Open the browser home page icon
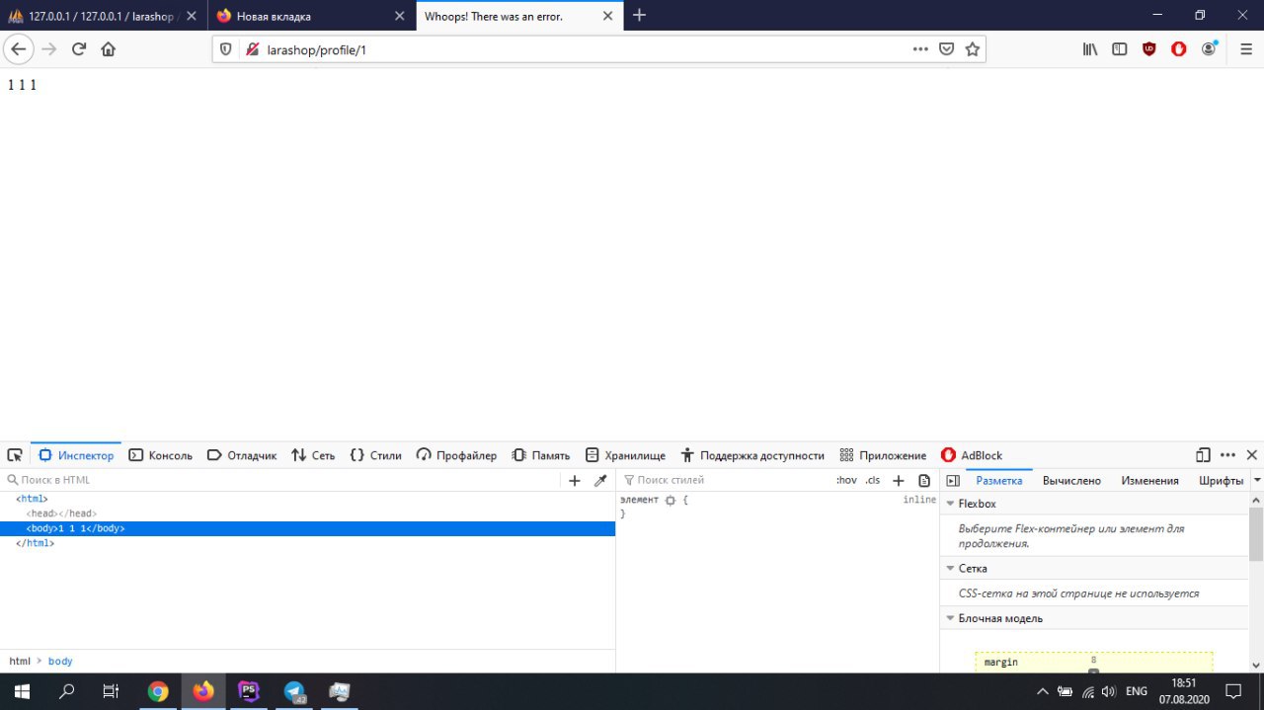Image resolution: width=1264 pixels, height=710 pixels. [x=109, y=48]
